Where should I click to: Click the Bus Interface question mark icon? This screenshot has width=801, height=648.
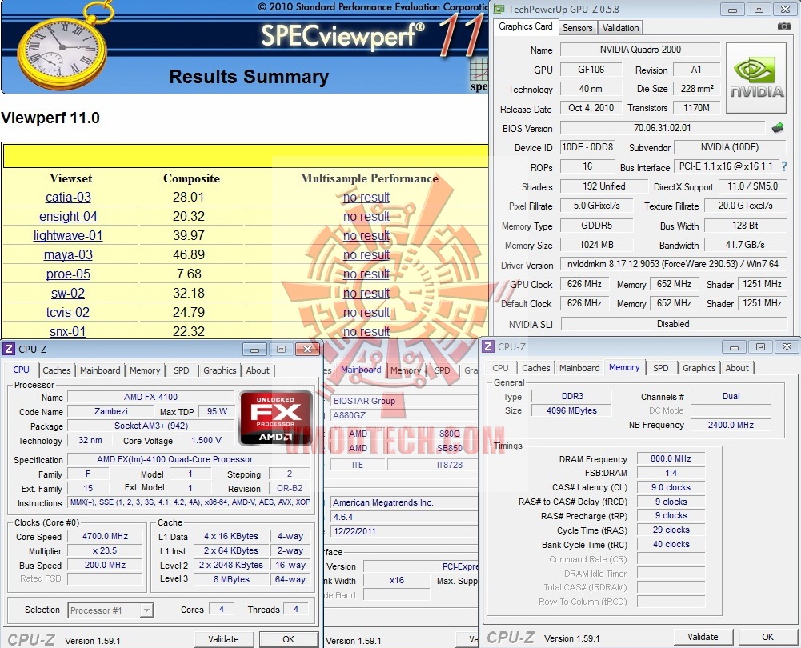pyautogui.click(x=784, y=166)
